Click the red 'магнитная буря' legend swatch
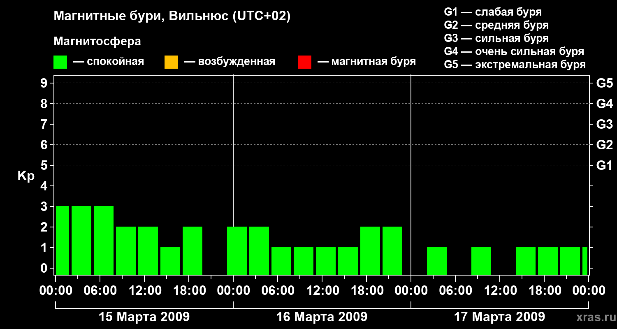This screenshot has height=329, width=617. tap(304, 62)
